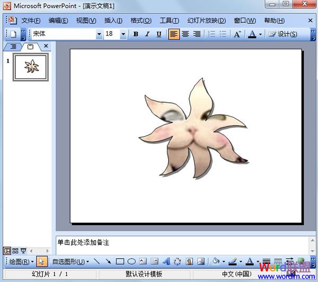318x282 pixels.
Task: Open the 文件(F) menu
Action: [31, 21]
